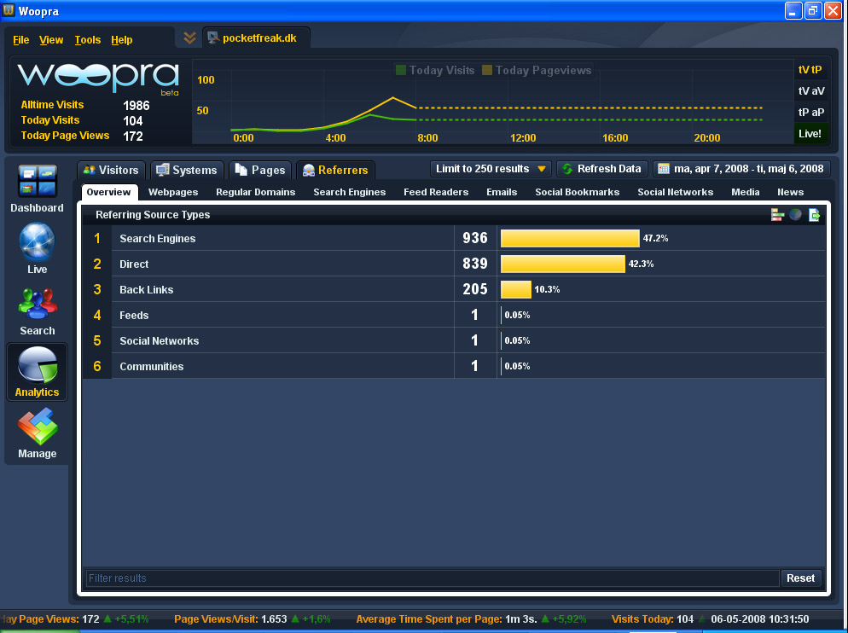
Task: Click the Reset filter button
Action: click(800, 578)
